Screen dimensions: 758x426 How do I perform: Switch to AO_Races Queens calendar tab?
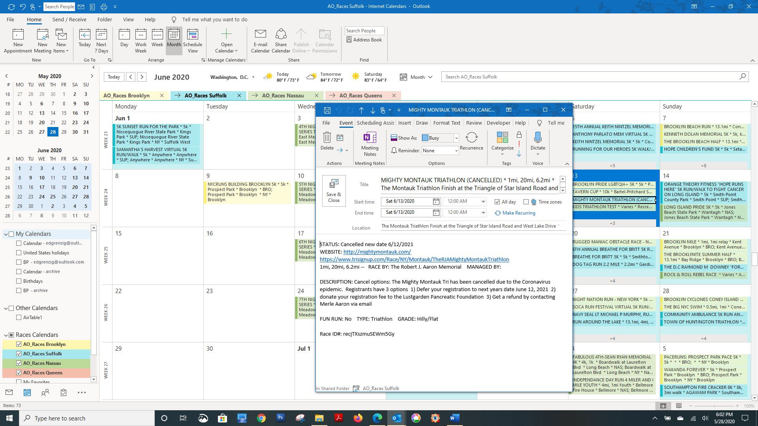pos(360,95)
